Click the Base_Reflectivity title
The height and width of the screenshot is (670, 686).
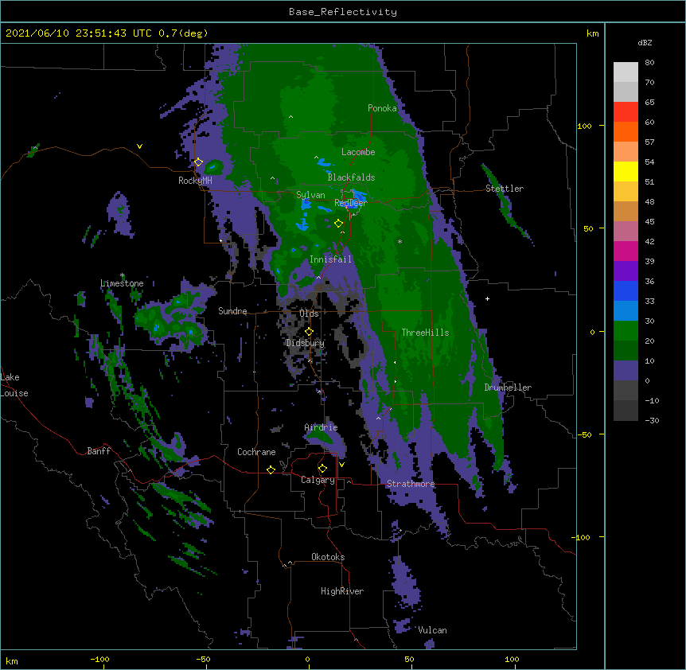tap(343, 12)
